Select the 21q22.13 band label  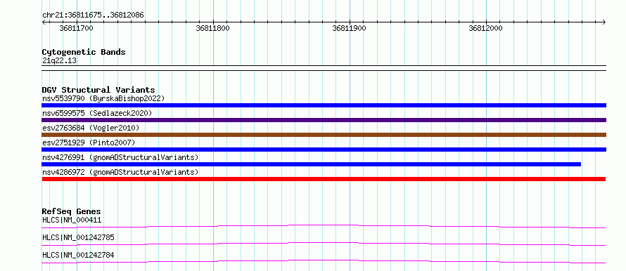pyautogui.click(x=59, y=61)
